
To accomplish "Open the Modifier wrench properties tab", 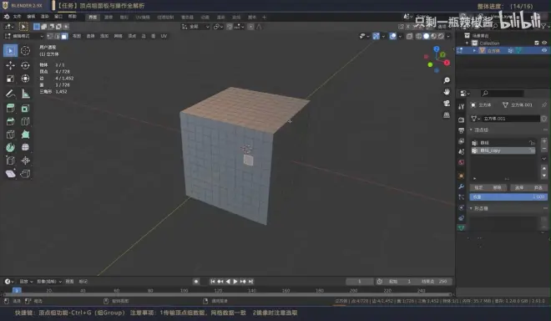I will tap(462, 186).
